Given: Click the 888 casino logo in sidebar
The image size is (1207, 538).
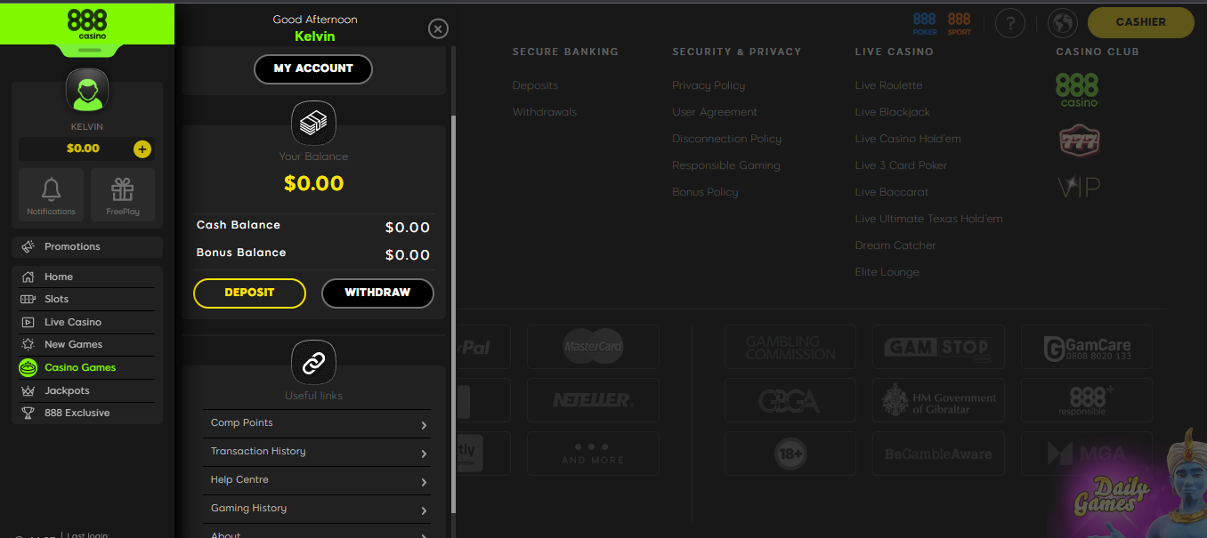Looking at the screenshot, I should (86, 22).
